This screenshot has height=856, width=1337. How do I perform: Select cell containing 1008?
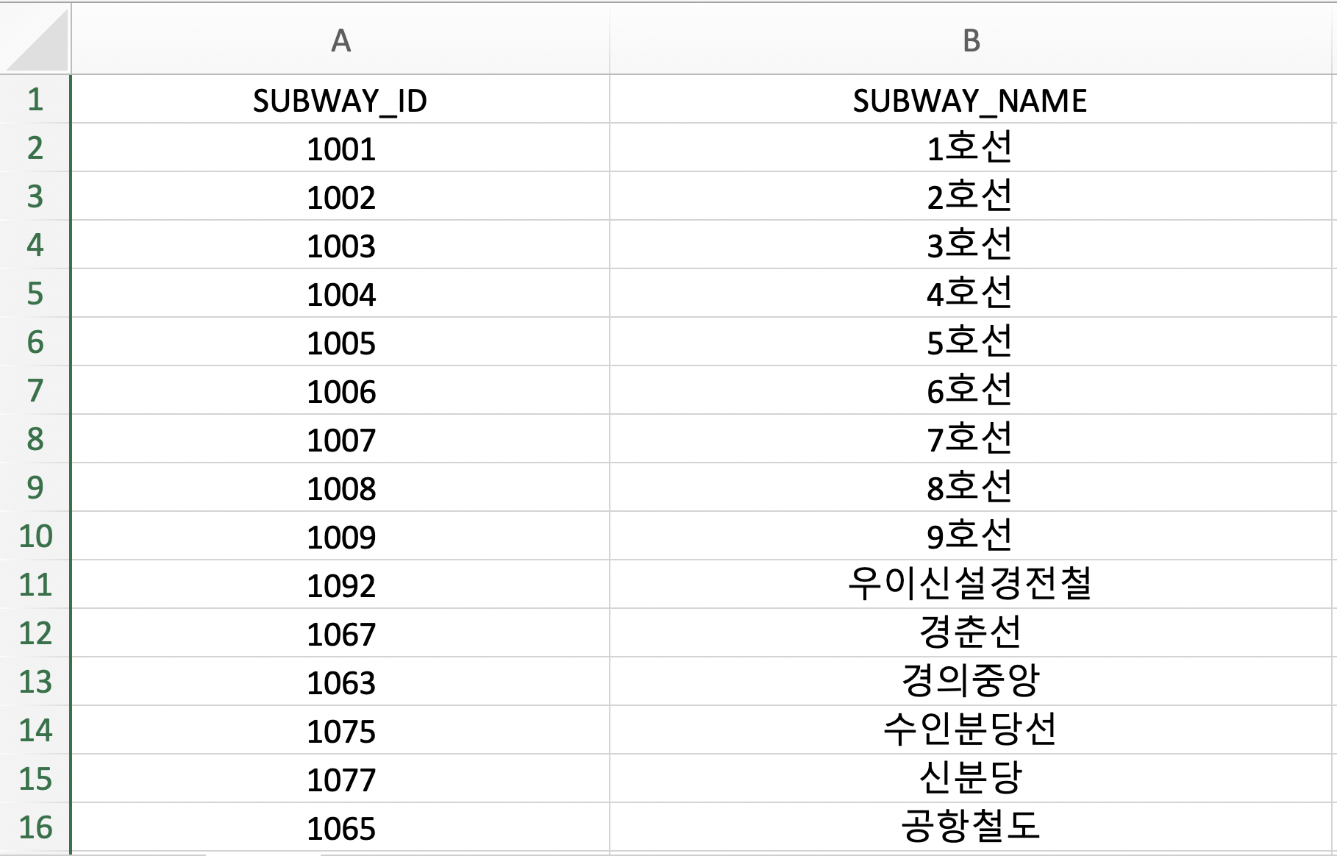coord(341,488)
